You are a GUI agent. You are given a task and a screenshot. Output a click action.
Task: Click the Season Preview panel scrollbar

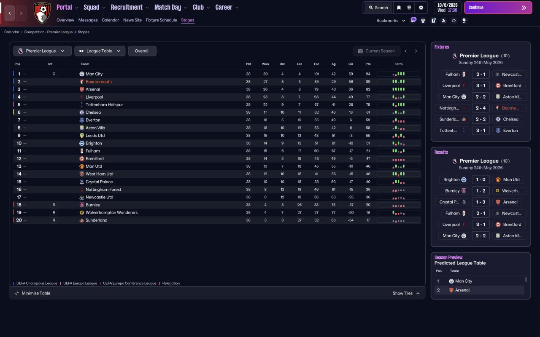tap(526, 279)
